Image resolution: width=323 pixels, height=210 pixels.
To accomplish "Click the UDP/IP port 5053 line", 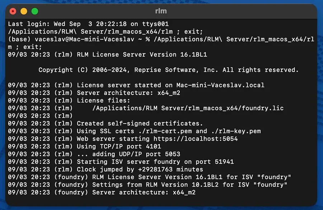I will coord(94,154).
